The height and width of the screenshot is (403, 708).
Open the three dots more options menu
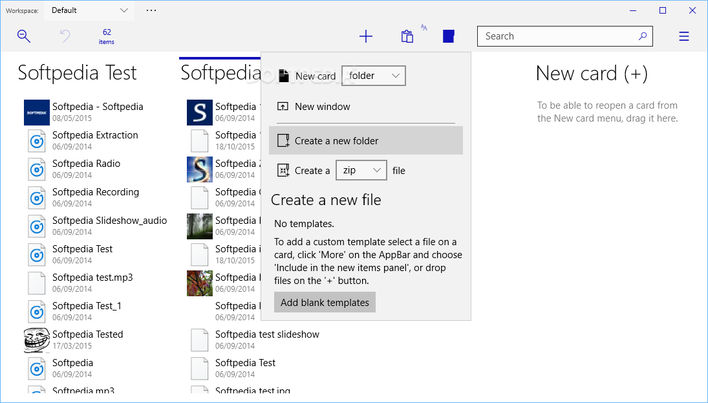pos(151,10)
